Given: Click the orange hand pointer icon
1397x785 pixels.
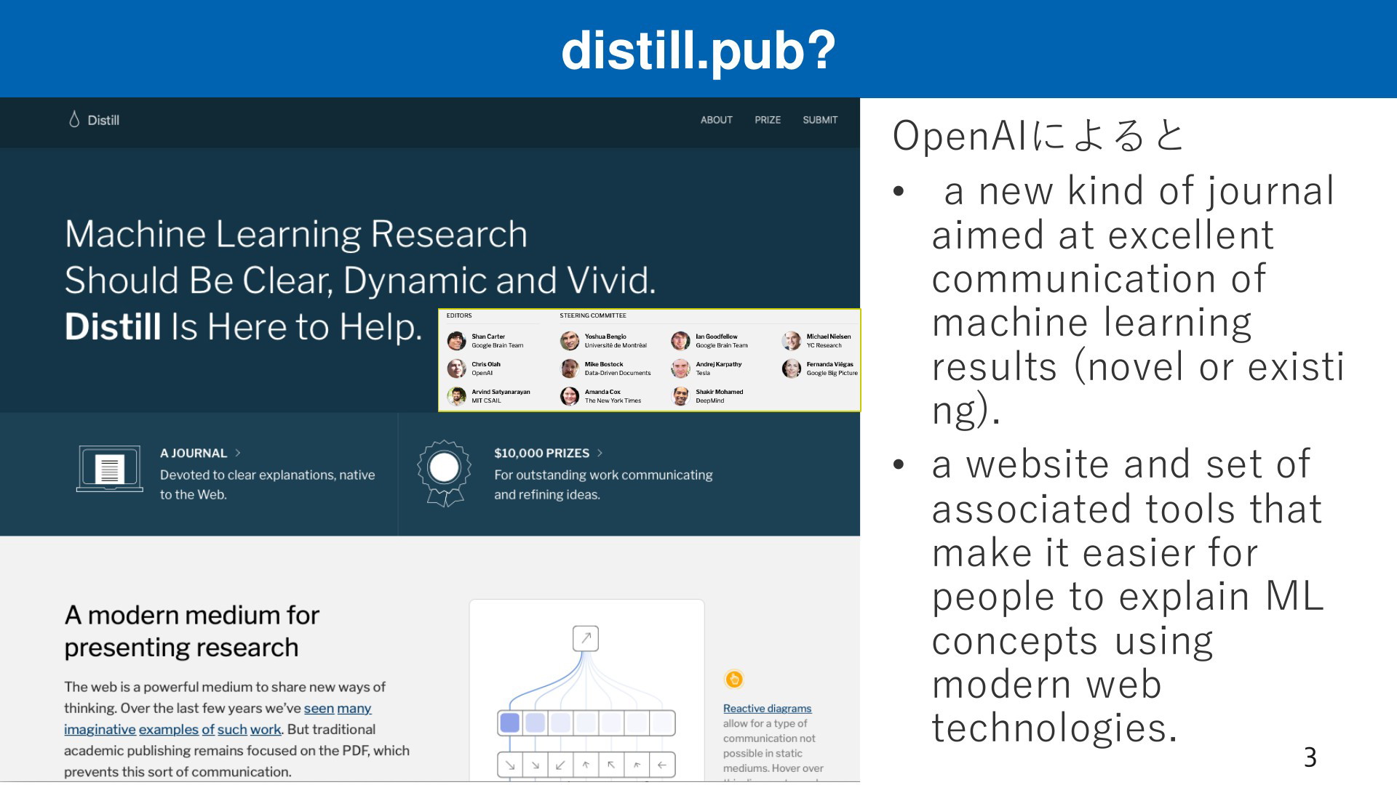Looking at the screenshot, I should point(734,680).
